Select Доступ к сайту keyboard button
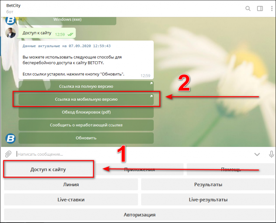 (48, 169)
